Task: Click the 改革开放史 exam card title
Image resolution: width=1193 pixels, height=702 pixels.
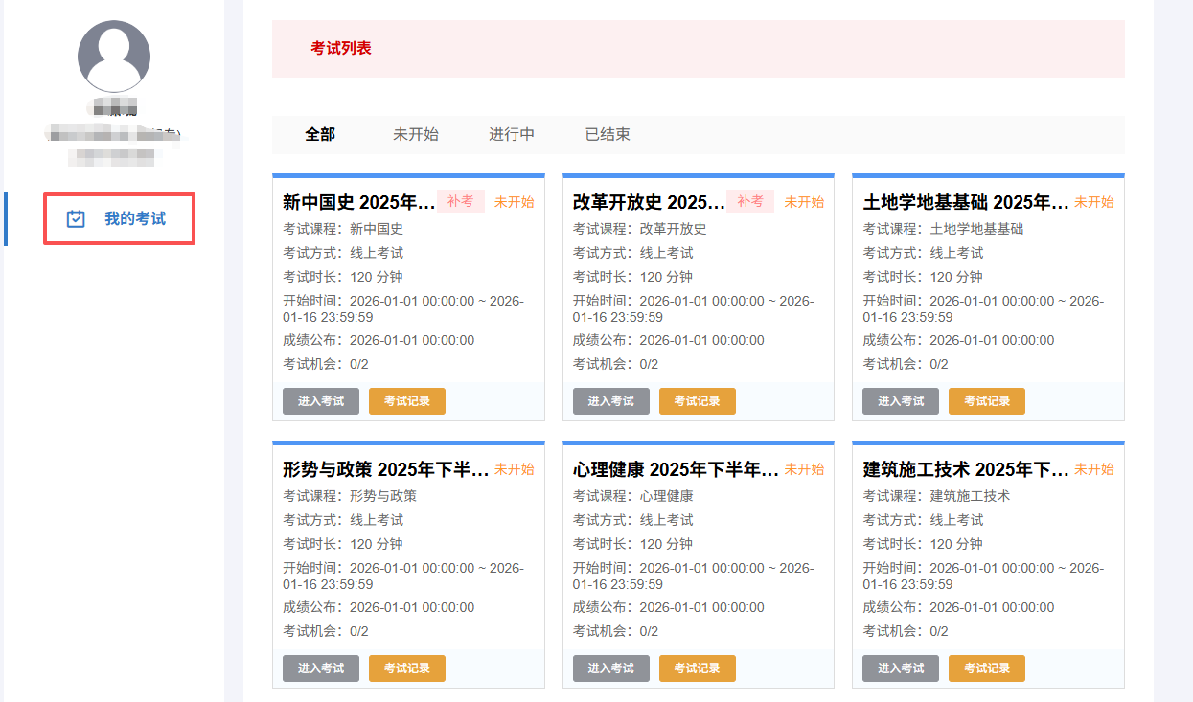Action: click(648, 202)
